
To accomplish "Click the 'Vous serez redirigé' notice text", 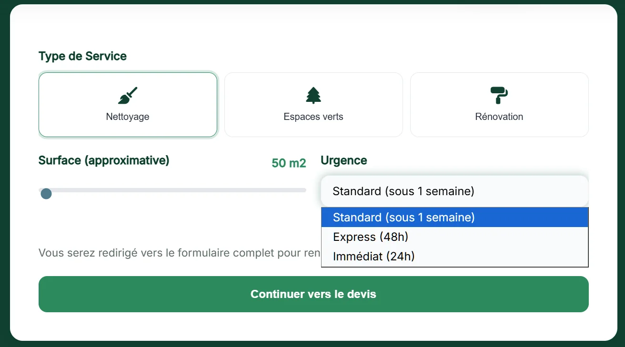I will pos(180,253).
